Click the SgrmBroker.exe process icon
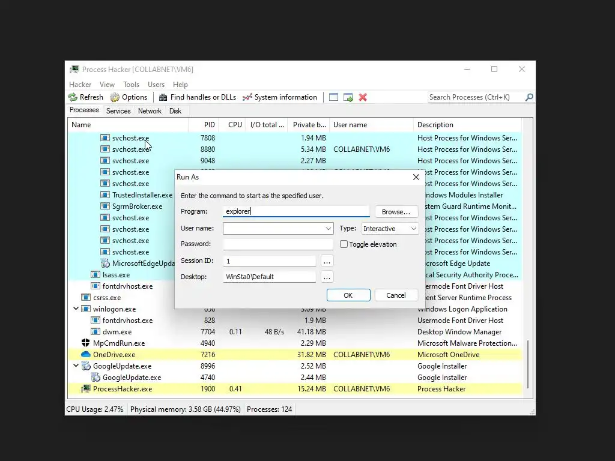Viewport: 615px width, 461px height. pyautogui.click(x=105, y=206)
